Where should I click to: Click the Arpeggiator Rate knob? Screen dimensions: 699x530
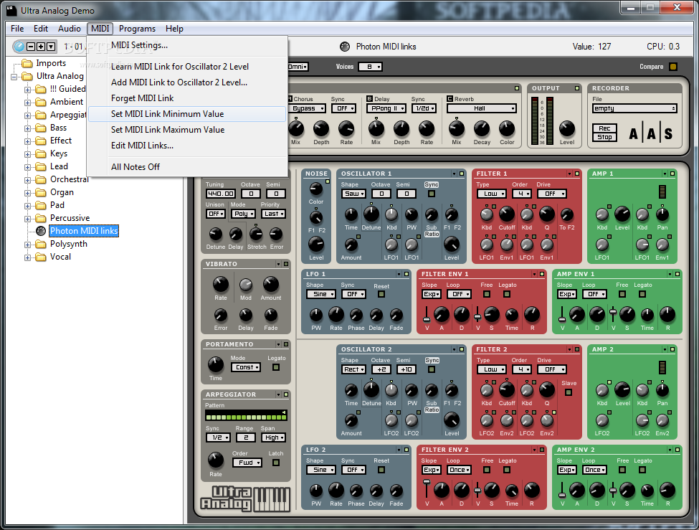(x=216, y=460)
